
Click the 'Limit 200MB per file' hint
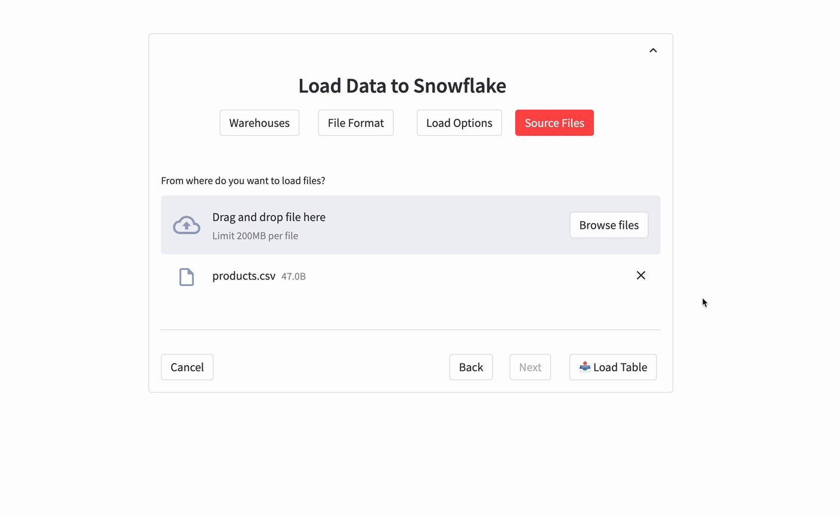[x=255, y=236]
